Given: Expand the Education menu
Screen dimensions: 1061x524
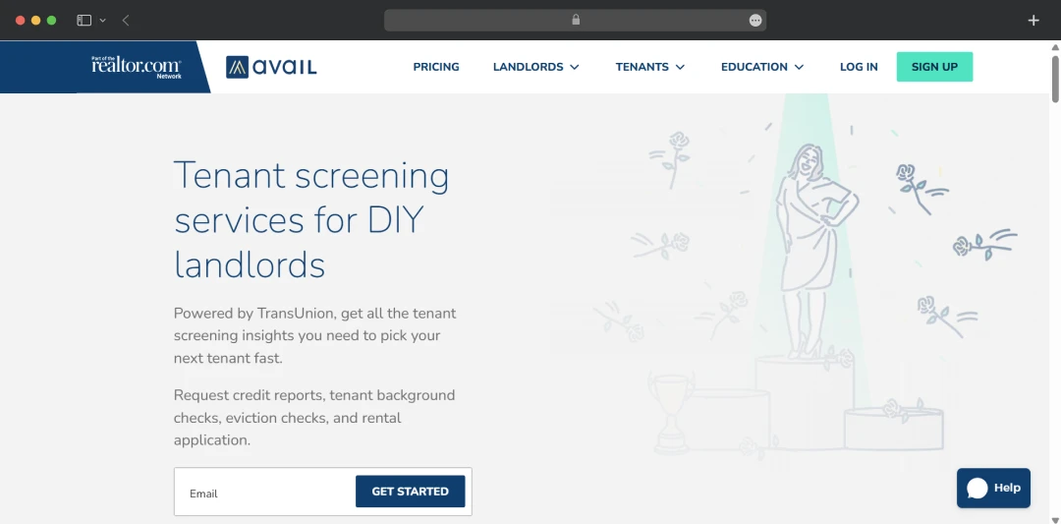Looking at the screenshot, I should pos(762,67).
